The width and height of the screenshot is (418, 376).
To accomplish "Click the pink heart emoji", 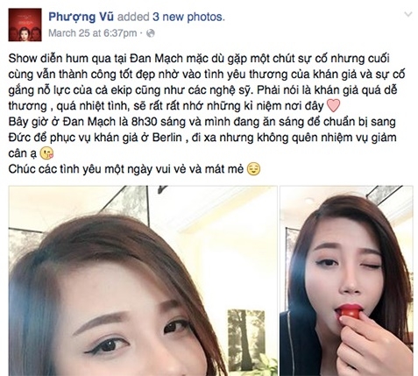I will coord(333,105).
